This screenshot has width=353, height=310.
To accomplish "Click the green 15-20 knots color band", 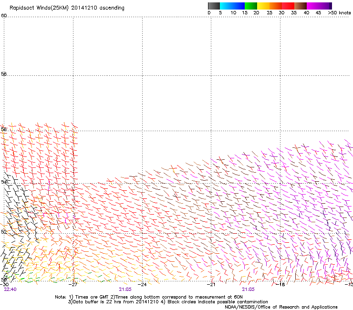I will click(x=251, y=6).
